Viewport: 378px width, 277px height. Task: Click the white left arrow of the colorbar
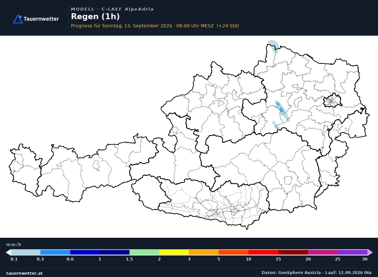[8, 252]
